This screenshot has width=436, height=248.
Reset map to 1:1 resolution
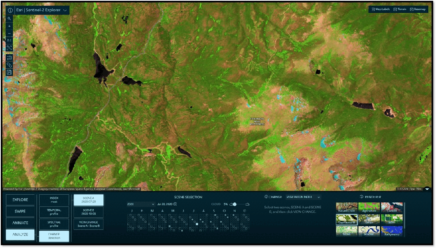point(9,40)
